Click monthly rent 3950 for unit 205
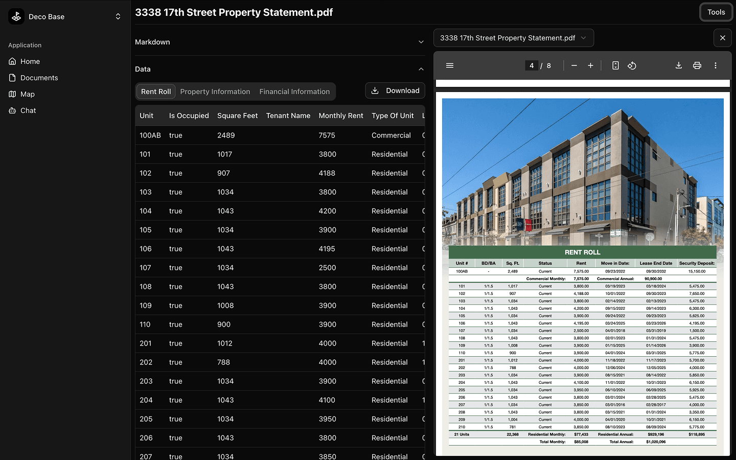 point(328,419)
